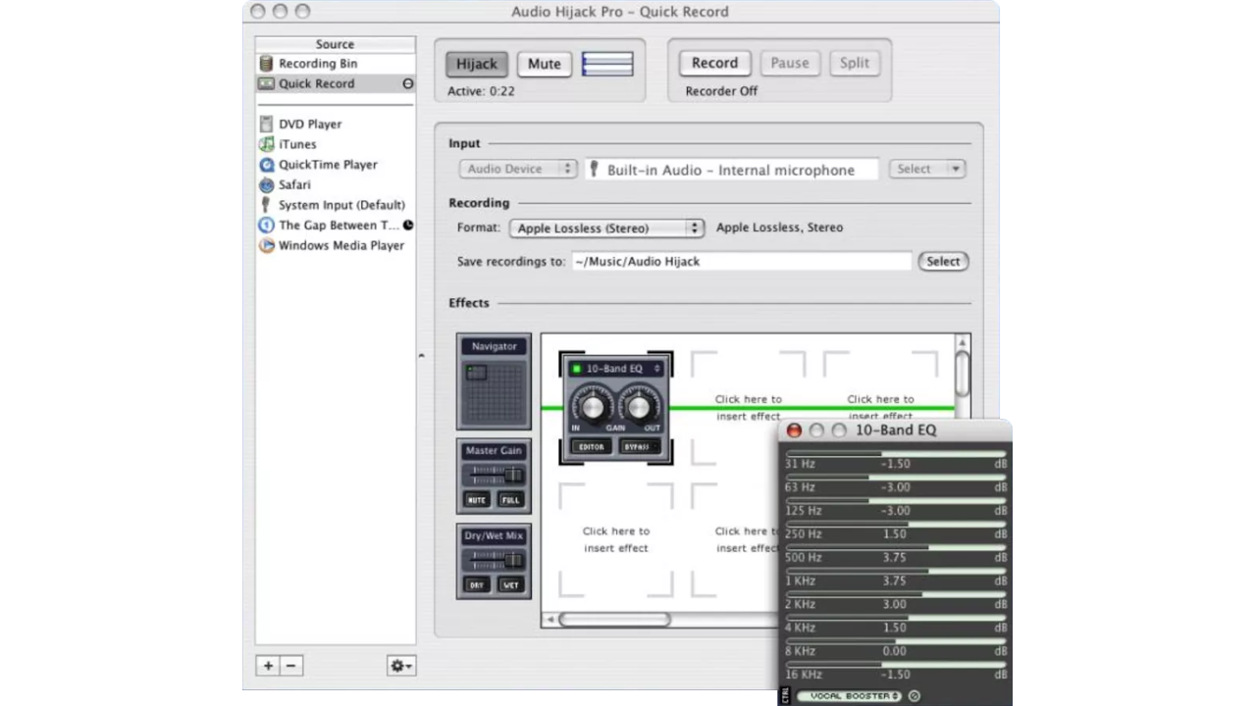The width and height of the screenshot is (1256, 706).
Task: Set Master Gain to FULL
Action: pos(510,500)
